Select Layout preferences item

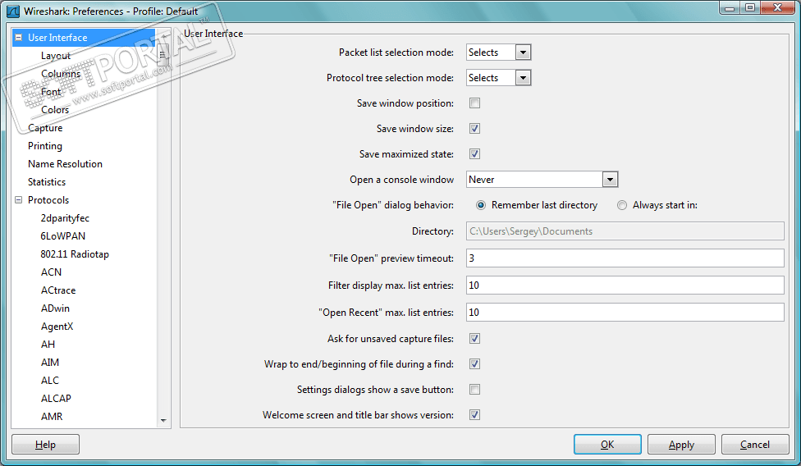(x=56, y=56)
